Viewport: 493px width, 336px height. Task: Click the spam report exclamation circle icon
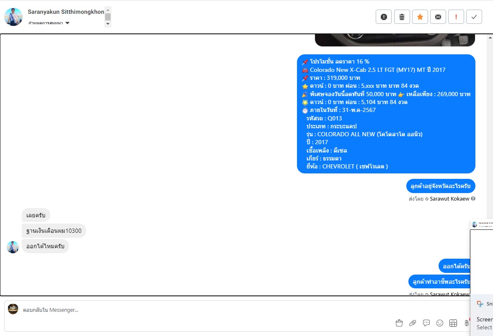tap(384, 17)
